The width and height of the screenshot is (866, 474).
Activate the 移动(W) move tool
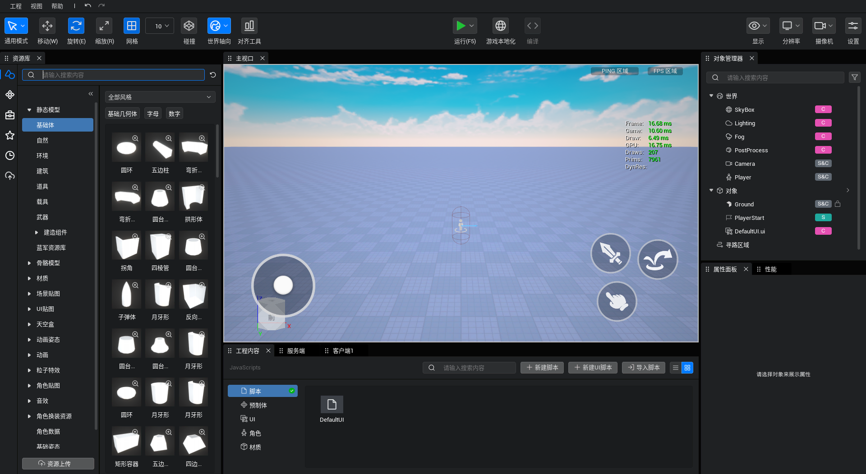tap(47, 26)
